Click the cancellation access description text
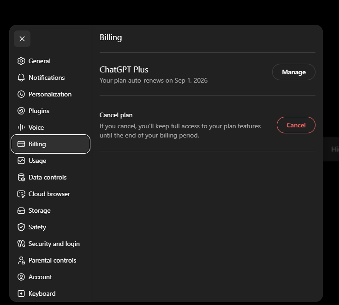This screenshot has height=305, width=339. coord(180,131)
